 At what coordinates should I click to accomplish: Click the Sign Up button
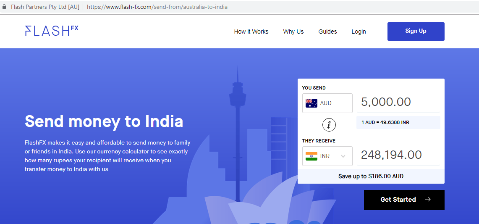416,31
